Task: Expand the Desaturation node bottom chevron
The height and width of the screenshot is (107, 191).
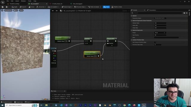Action: (112, 45)
